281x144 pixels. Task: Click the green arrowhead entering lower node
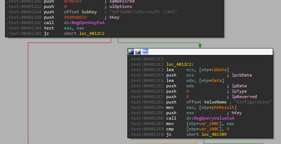pyautogui.click(x=200, y=46)
